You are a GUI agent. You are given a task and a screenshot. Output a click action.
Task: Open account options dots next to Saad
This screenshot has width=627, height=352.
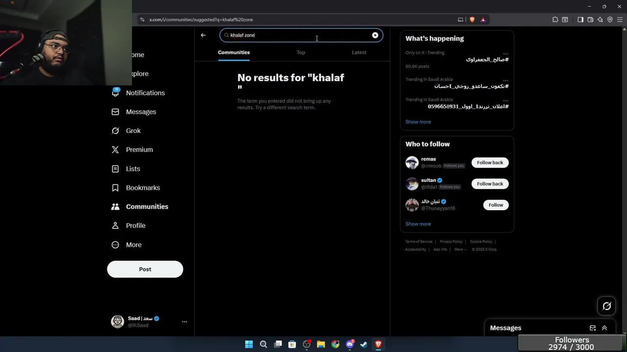tap(185, 322)
